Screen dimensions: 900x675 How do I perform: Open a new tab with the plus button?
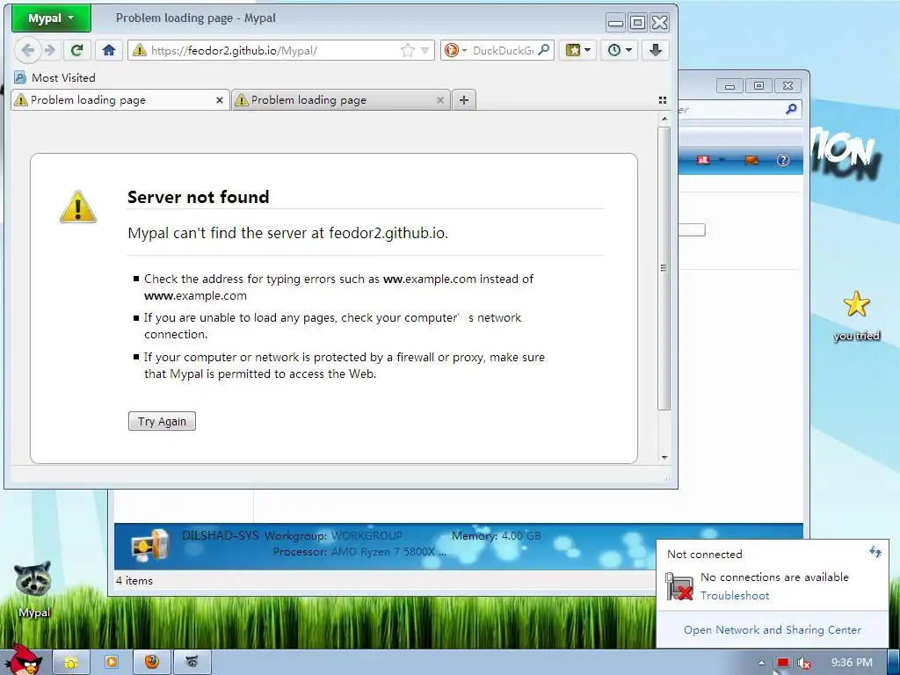tap(464, 100)
